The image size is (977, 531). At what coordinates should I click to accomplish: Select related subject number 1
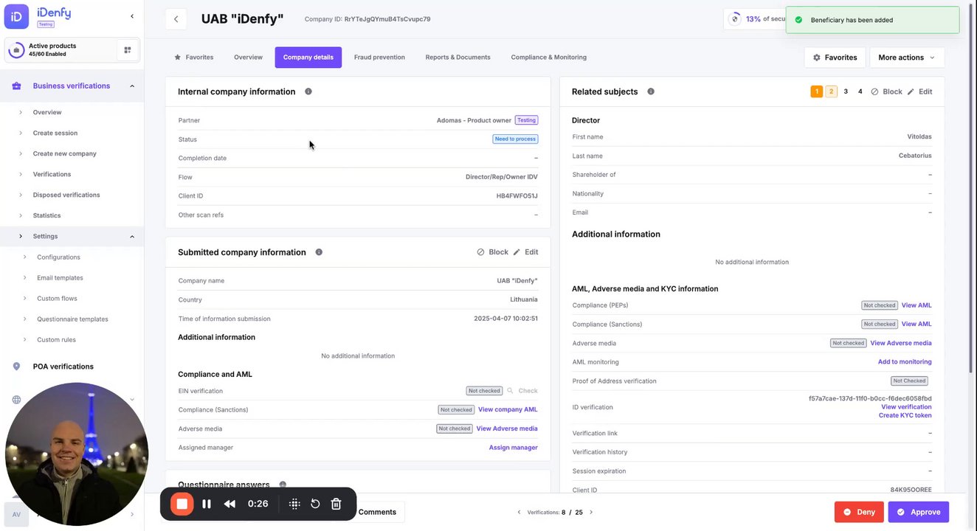pyautogui.click(x=816, y=91)
